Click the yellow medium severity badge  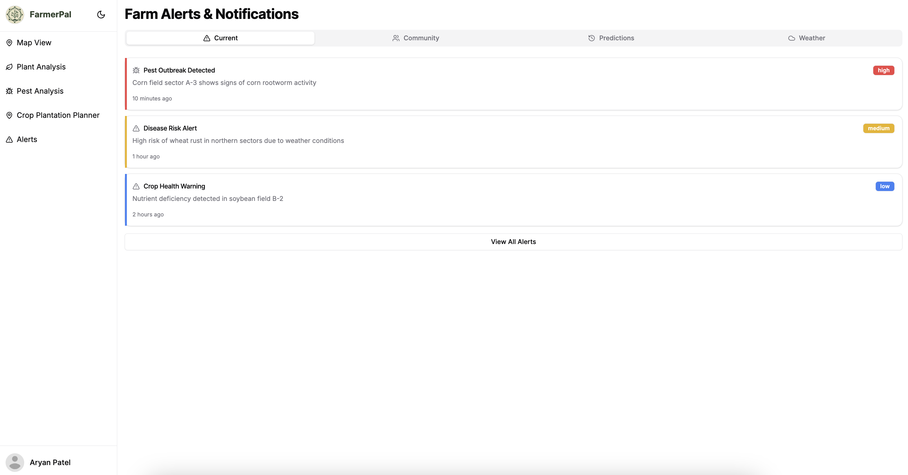pyautogui.click(x=878, y=128)
